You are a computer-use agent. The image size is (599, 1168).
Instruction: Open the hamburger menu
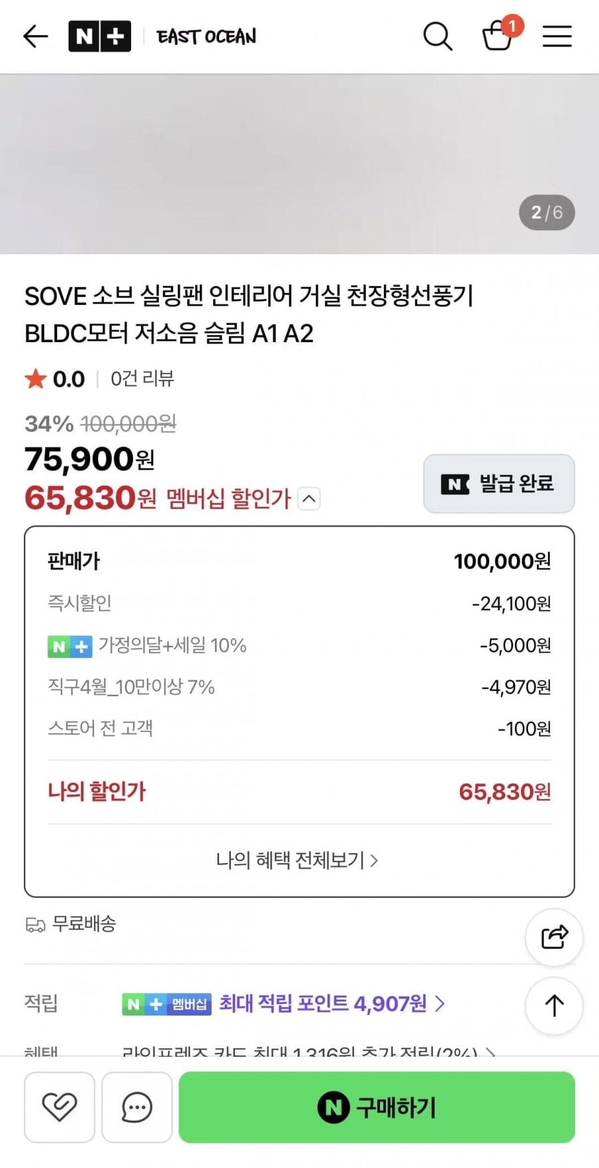point(557,36)
